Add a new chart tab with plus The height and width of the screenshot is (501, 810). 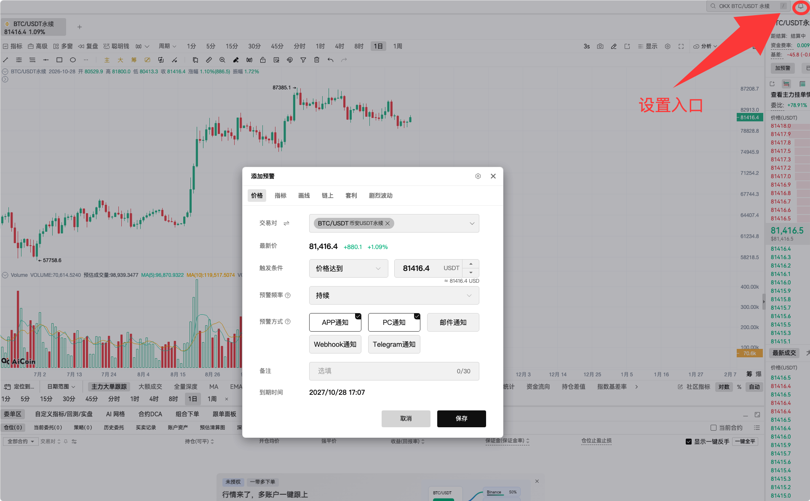point(79,27)
